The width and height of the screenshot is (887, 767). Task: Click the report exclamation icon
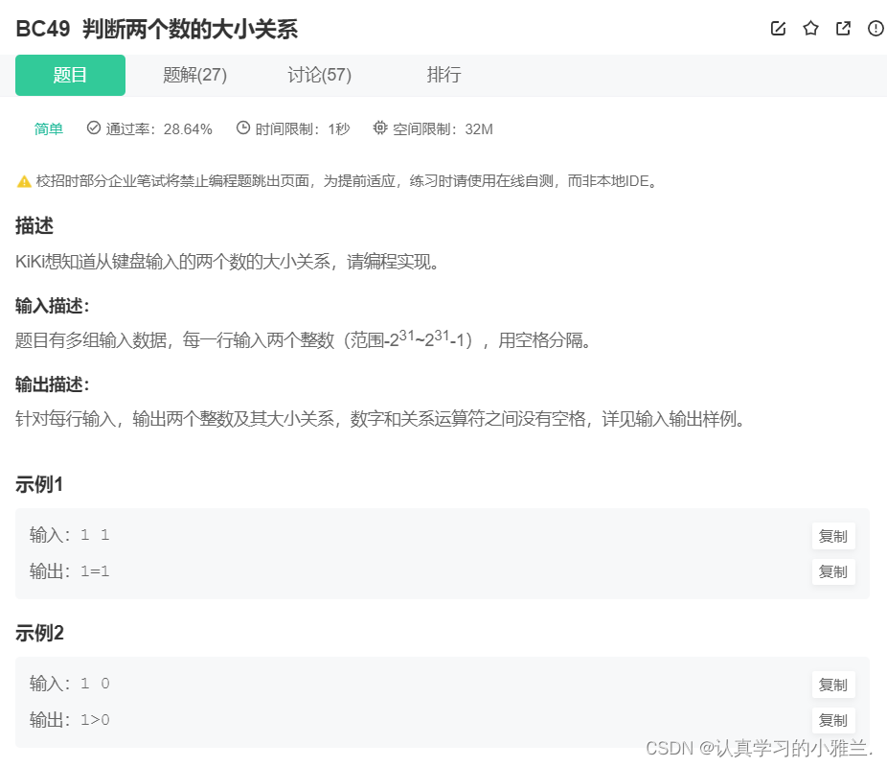tap(876, 29)
